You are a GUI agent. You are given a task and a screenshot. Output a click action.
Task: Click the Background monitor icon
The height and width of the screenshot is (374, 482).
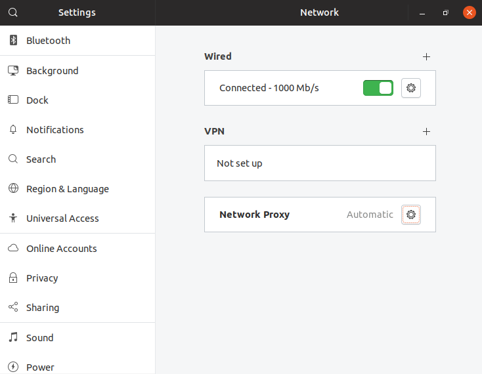(x=13, y=70)
